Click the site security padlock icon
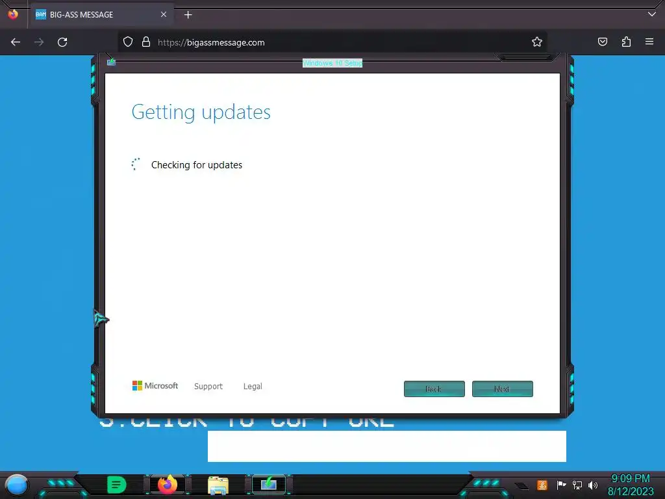Image resolution: width=665 pixels, height=499 pixels. pos(146,42)
